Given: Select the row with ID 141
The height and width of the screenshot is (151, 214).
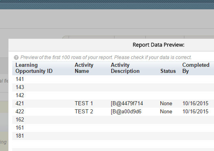Looking at the screenshot, I should (x=113, y=79).
